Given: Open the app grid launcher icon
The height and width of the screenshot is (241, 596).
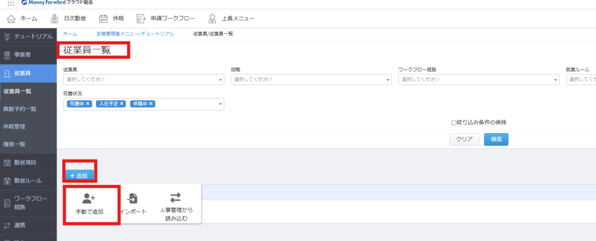Looking at the screenshot, I should (10, 3).
